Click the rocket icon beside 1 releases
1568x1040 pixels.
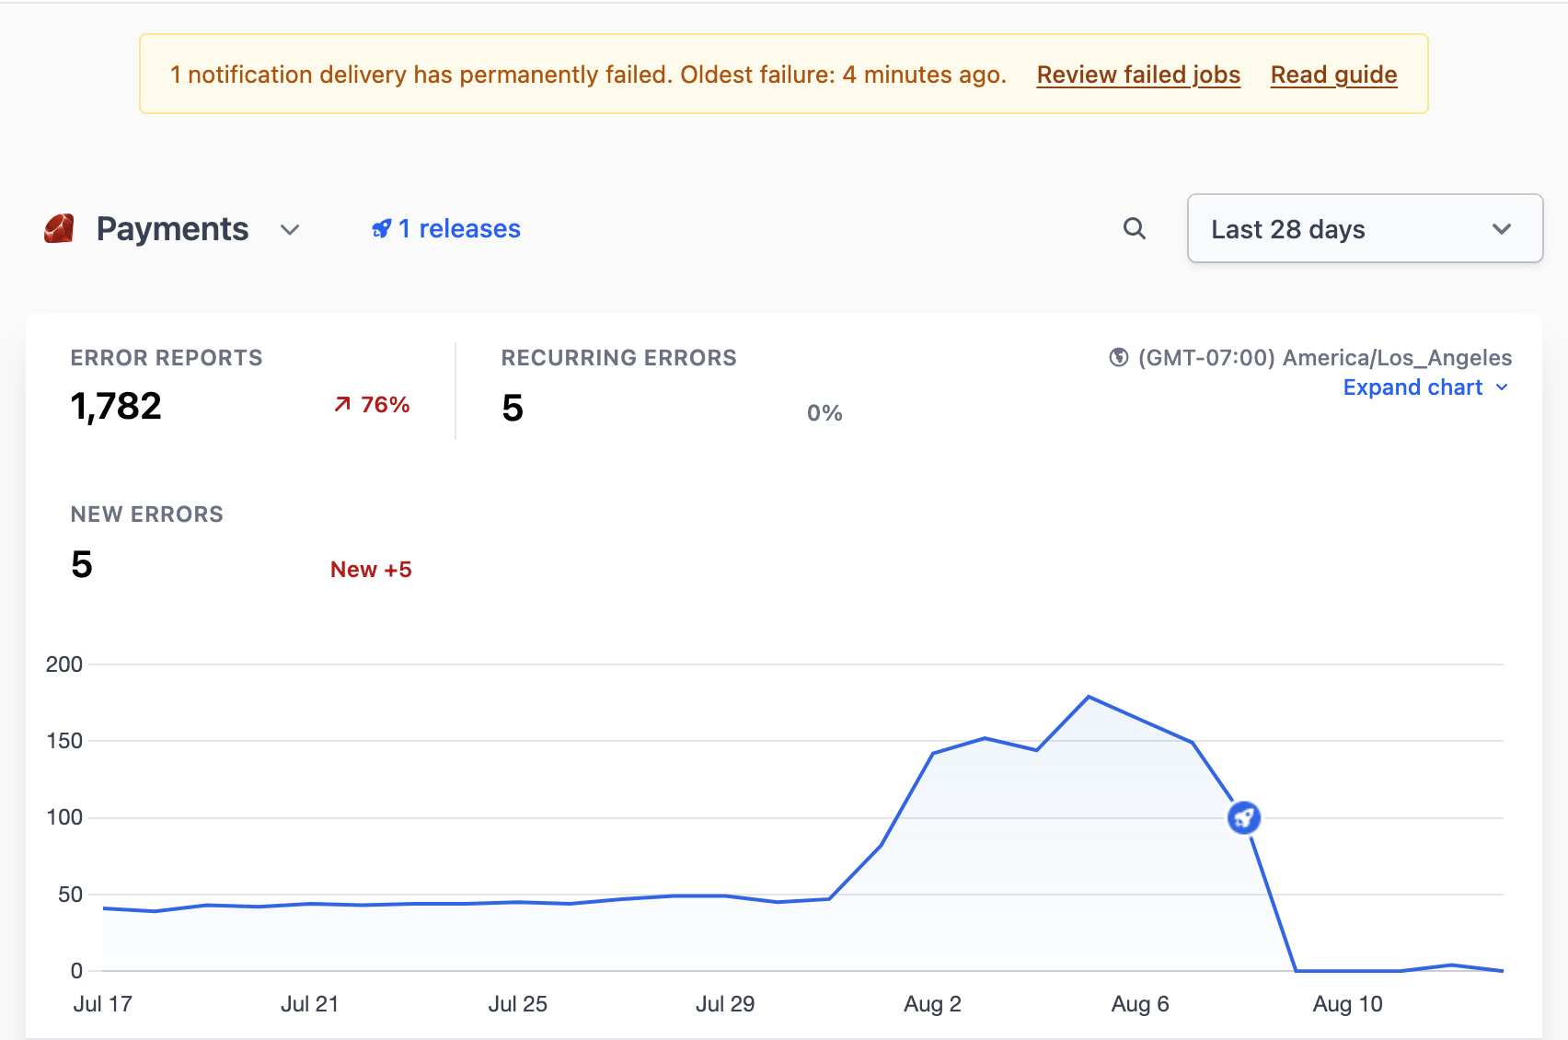tap(382, 229)
